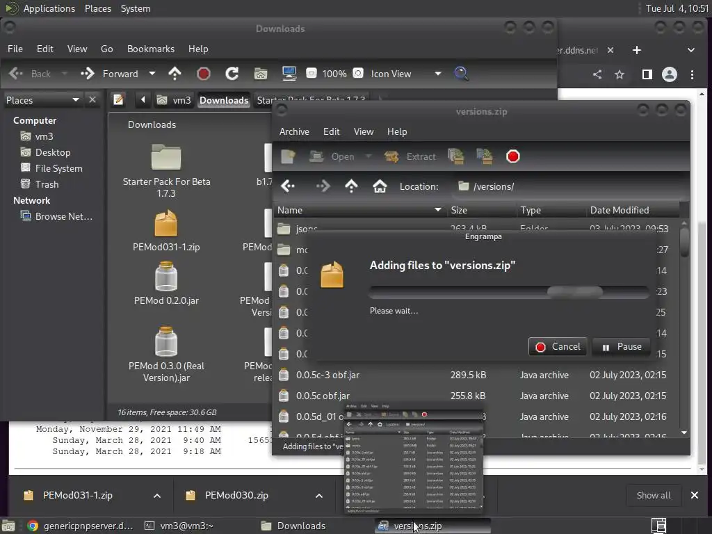Click the Extract button in Engrampa
Viewport: 712px width, 534px height.
[410, 156]
